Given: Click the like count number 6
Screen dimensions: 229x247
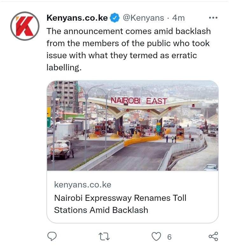Looking at the screenshot, I should [x=169, y=237].
